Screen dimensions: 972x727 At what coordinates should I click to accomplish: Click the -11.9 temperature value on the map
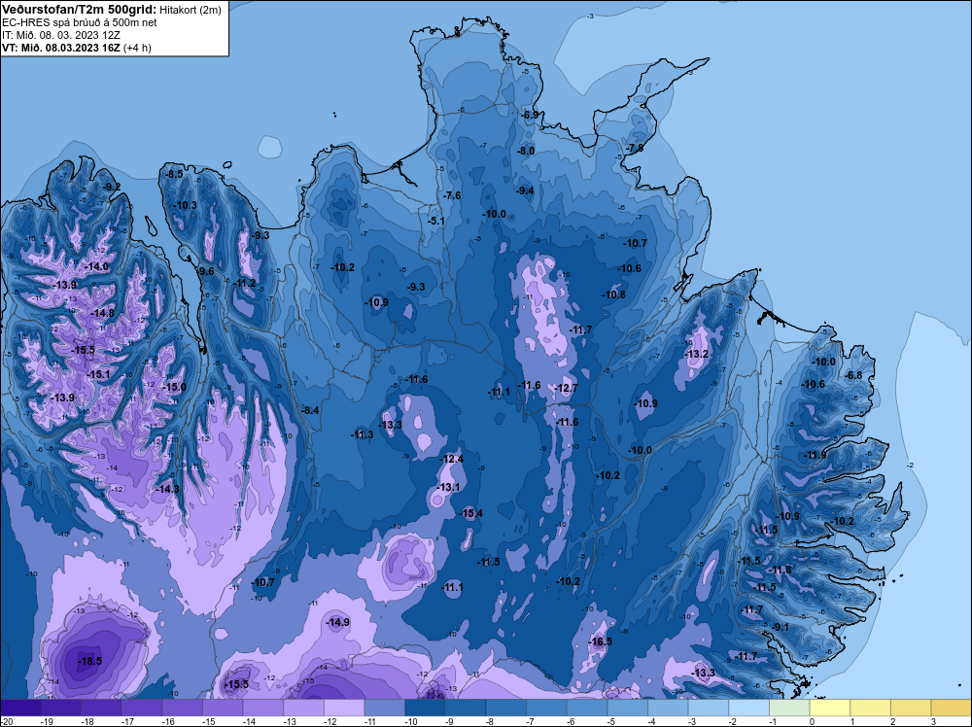click(x=815, y=455)
